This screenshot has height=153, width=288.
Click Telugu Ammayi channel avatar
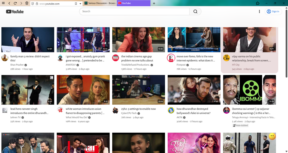click(226, 110)
